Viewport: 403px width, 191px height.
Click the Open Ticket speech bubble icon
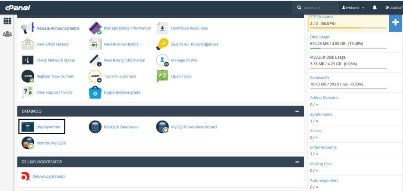pos(163,76)
